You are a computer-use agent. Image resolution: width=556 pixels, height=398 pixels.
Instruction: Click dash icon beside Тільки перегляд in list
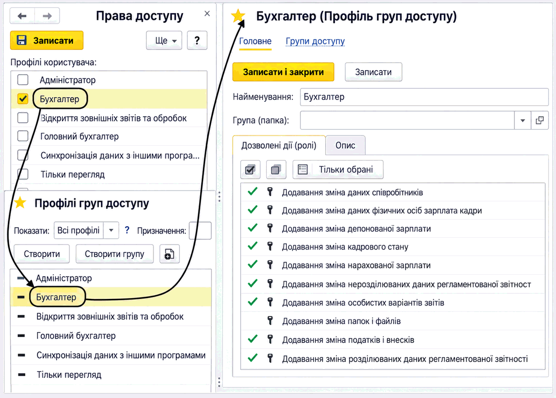[21, 375]
